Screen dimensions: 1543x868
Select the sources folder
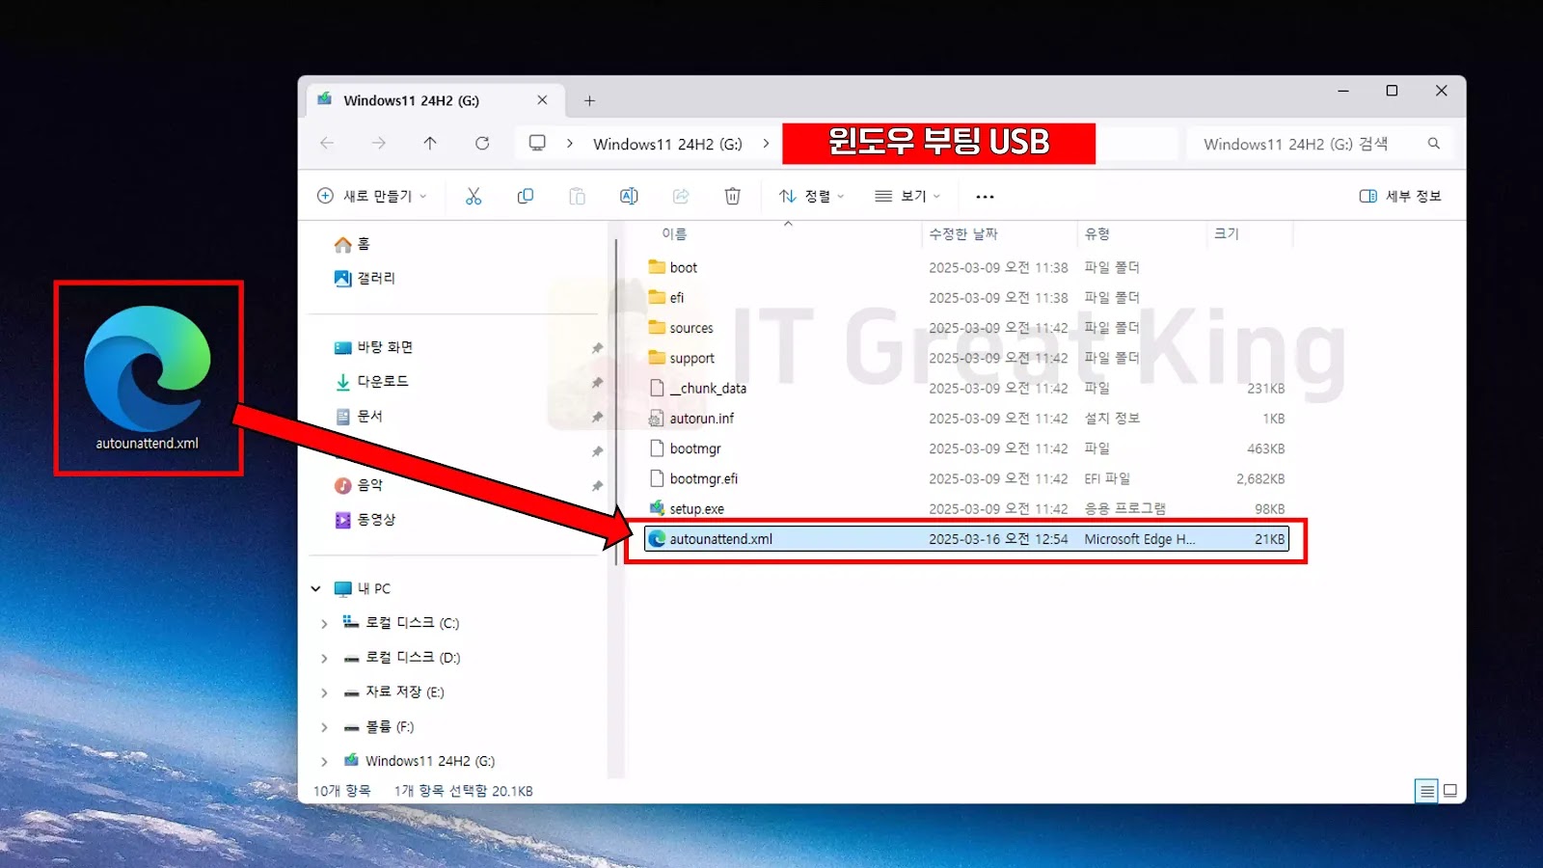click(967, 328)
